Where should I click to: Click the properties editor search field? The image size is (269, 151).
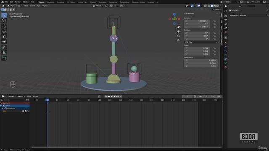[x=247, y=6]
